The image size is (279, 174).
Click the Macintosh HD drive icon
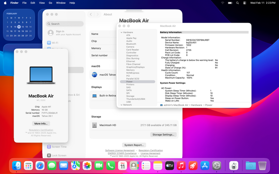pos(95,125)
